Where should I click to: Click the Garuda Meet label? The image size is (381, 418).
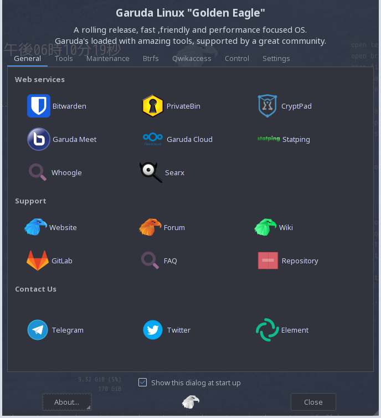click(75, 139)
